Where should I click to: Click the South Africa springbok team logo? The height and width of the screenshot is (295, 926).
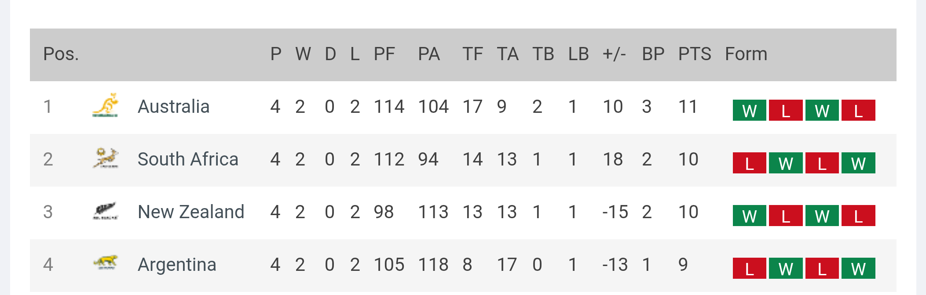click(x=106, y=158)
